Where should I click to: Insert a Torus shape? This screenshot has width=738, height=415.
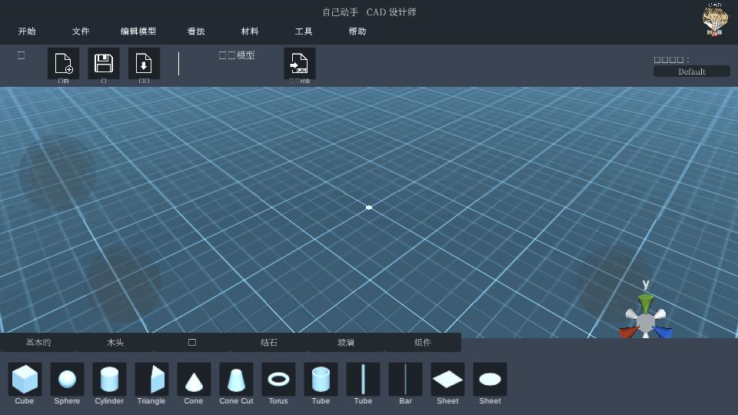pos(278,380)
